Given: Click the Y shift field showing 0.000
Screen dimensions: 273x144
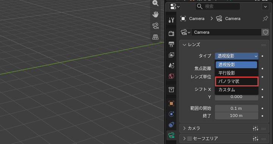Looking at the screenshot, I should coord(237,97).
